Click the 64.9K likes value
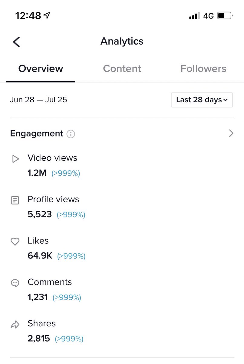The image size is (244, 364). tap(40, 256)
